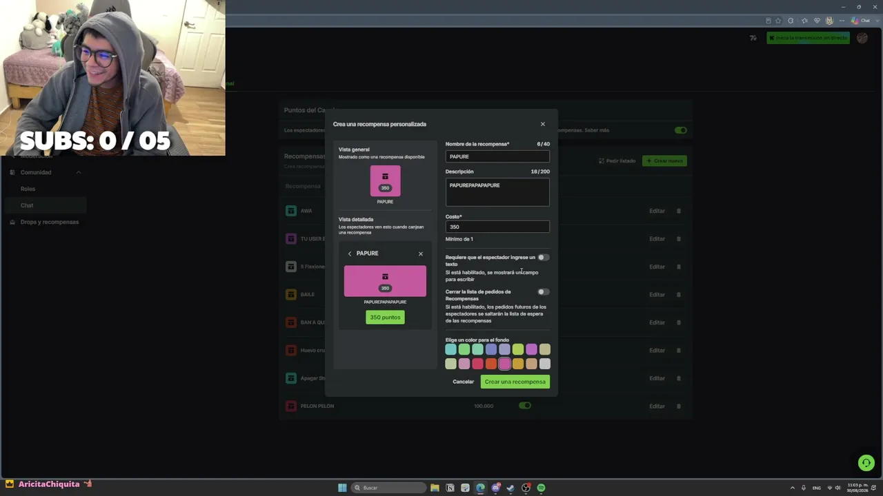Viewport: 883px width, 496px height.
Task: Cancel the reward creation
Action: [464, 382]
